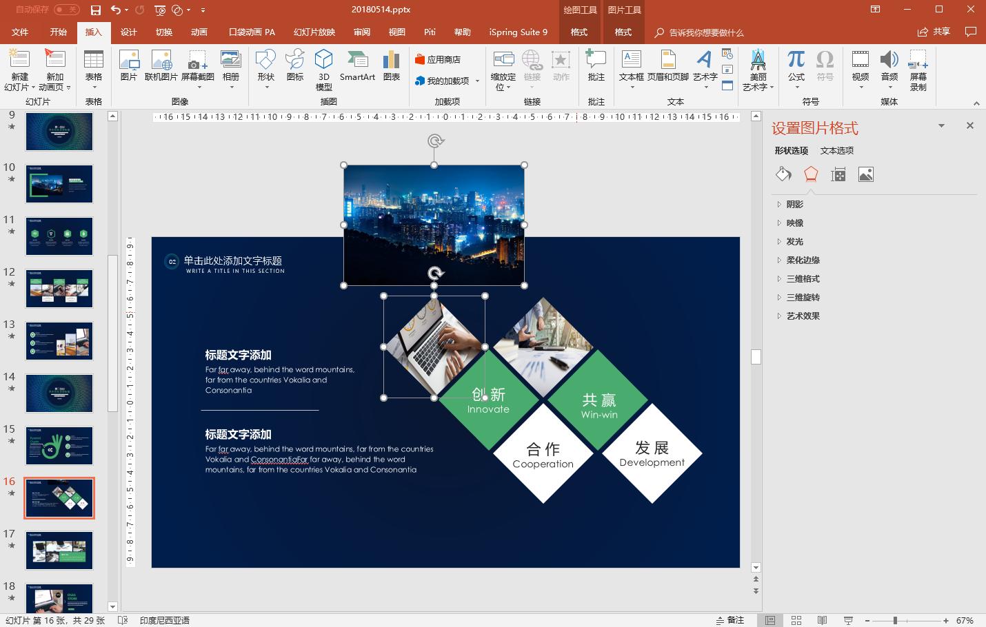Viewport: 986px width, 627px height.
Task: Open the Size & Properties icon in format pane
Action: [838, 174]
